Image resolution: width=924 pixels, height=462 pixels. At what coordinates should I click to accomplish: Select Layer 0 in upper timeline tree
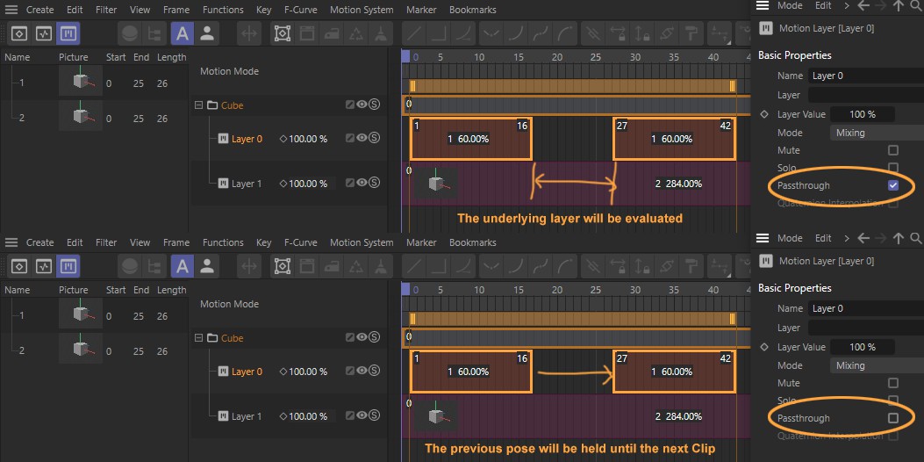(x=247, y=139)
